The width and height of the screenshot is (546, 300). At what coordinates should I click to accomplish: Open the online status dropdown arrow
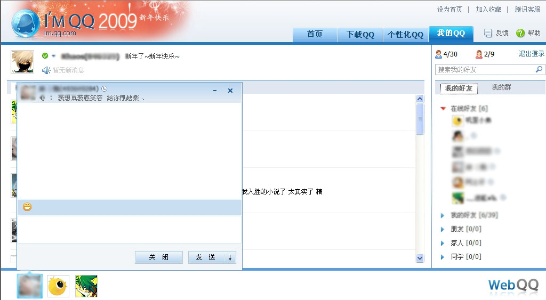click(54, 56)
